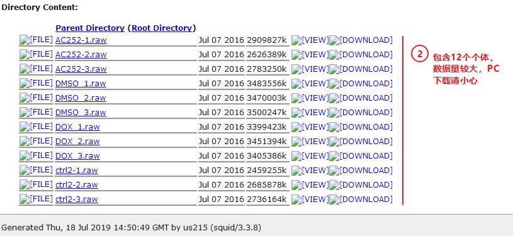
Task: Click the FILE icon beside DMSO_3.raw
Action: click(36, 112)
